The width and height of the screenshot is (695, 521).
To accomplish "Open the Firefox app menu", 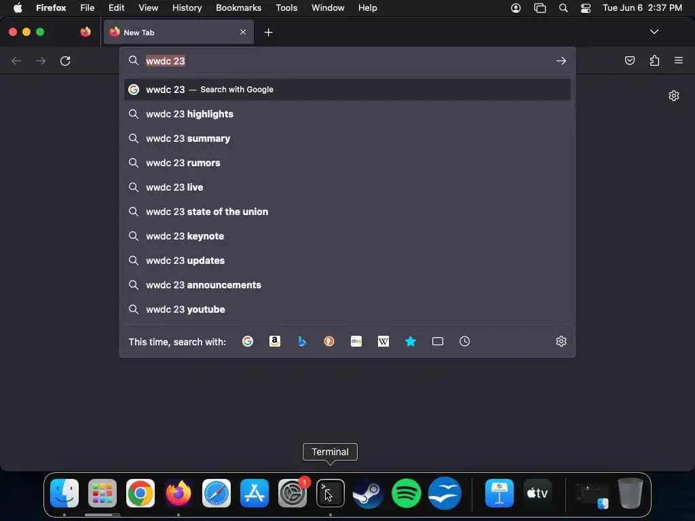I will coord(51,7).
